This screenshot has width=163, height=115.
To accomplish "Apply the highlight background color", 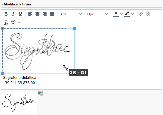I will [x=127, y=14].
